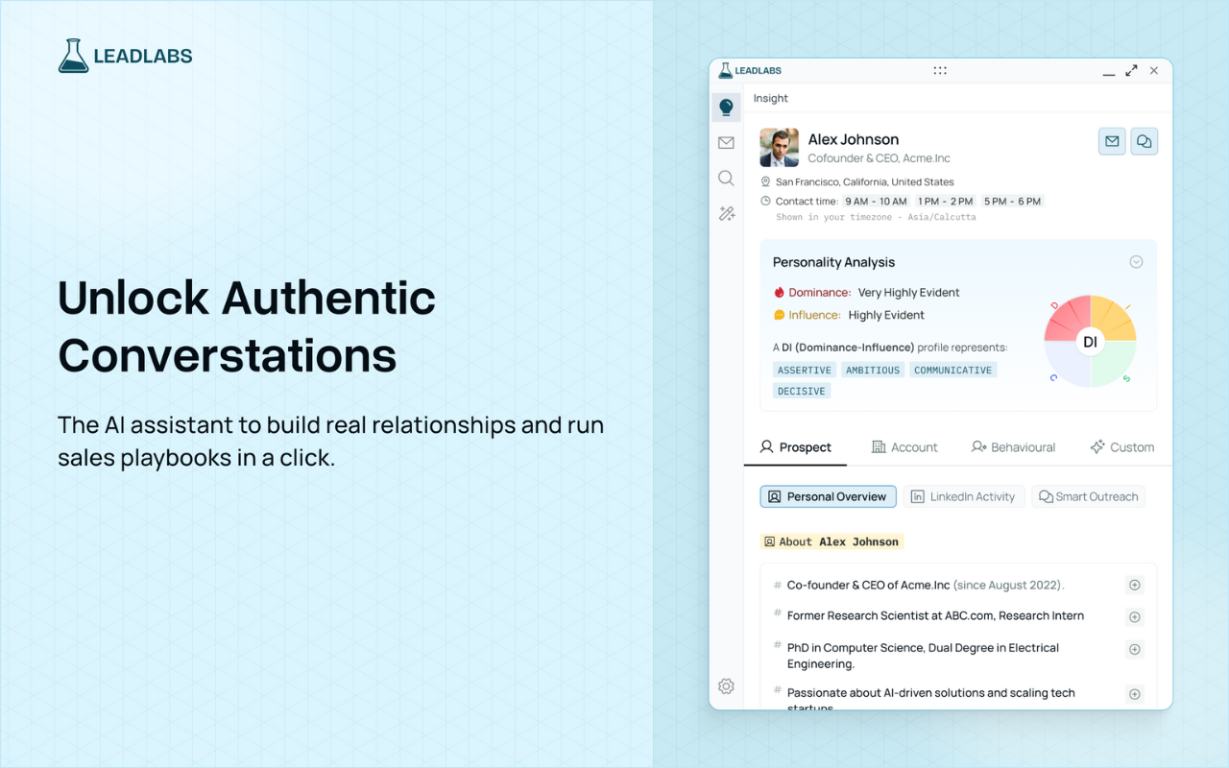Select the Insight lightbulb icon in sidebar
This screenshot has width=1229, height=768.
point(726,107)
